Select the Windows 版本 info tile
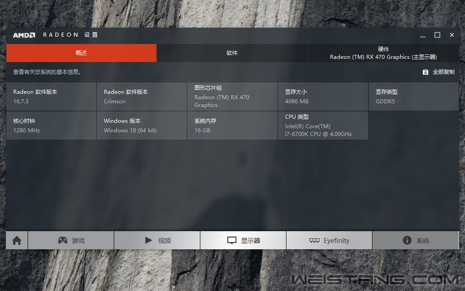465x291 pixels. coord(142,126)
